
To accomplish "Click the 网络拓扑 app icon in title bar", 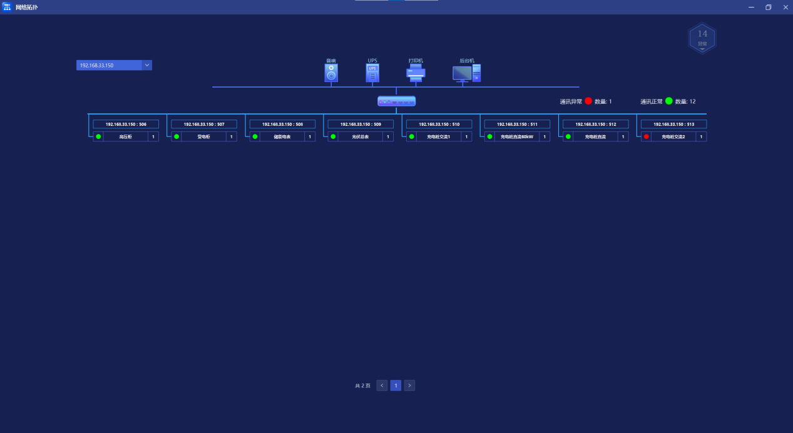I will tap(7, 7).
